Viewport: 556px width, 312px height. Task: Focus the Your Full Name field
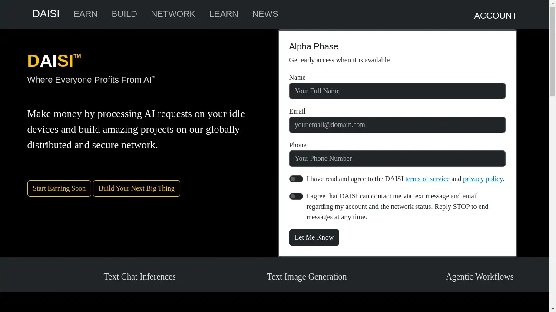(x=397, y=91)
